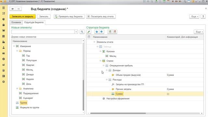This screenshot has height=117, width=208.
Task: Expand the Аналитика folder node
Action: click(17, 88)
